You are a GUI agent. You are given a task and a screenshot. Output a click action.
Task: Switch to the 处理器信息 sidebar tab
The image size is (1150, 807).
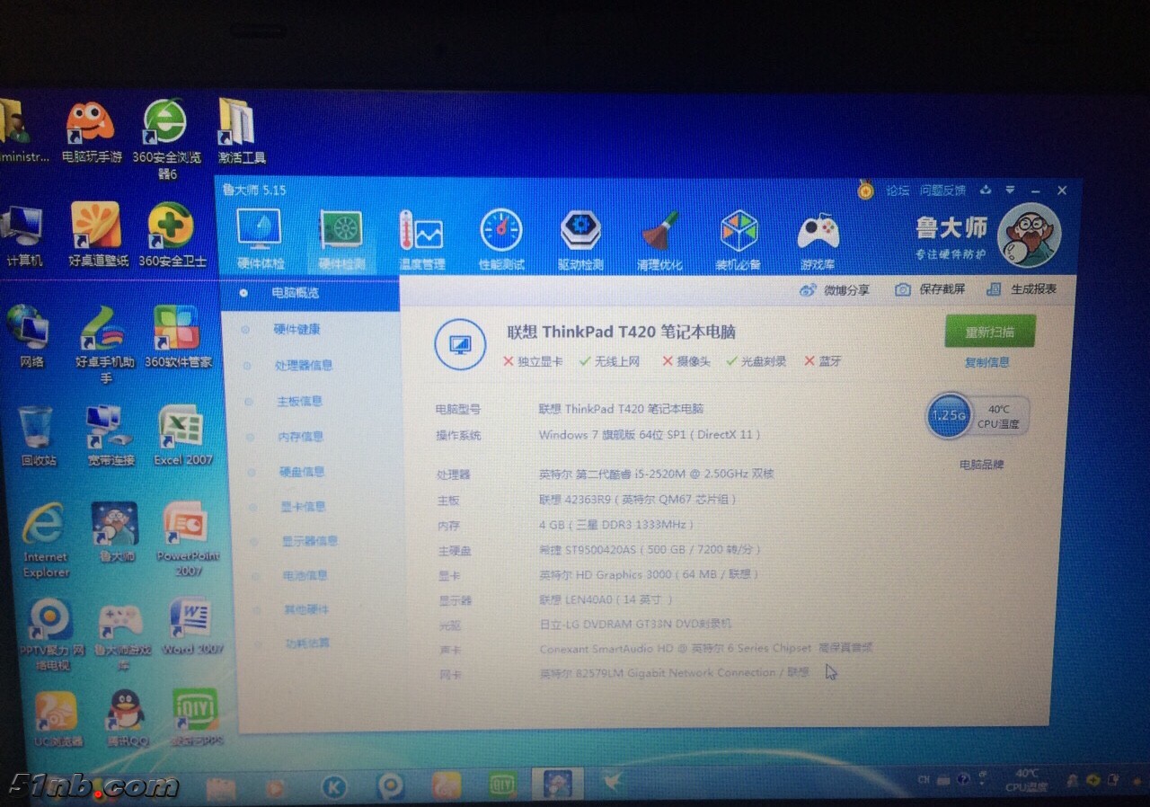pyautogui.click(x=304, y=366)
